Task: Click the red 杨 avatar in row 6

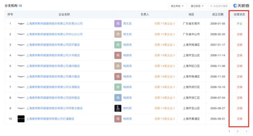Action: tap(118, 76)
